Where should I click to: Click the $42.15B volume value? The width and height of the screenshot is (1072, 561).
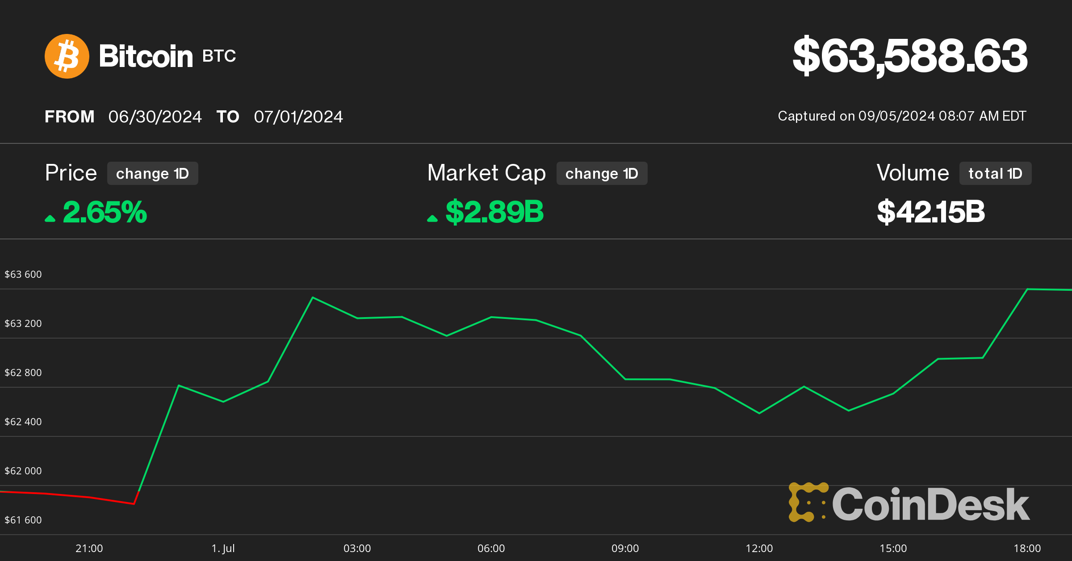(931, 212)
